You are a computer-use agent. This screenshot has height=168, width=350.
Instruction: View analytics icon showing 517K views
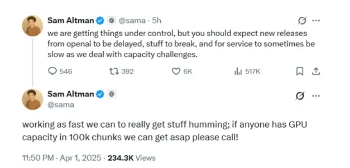[238, 72]
